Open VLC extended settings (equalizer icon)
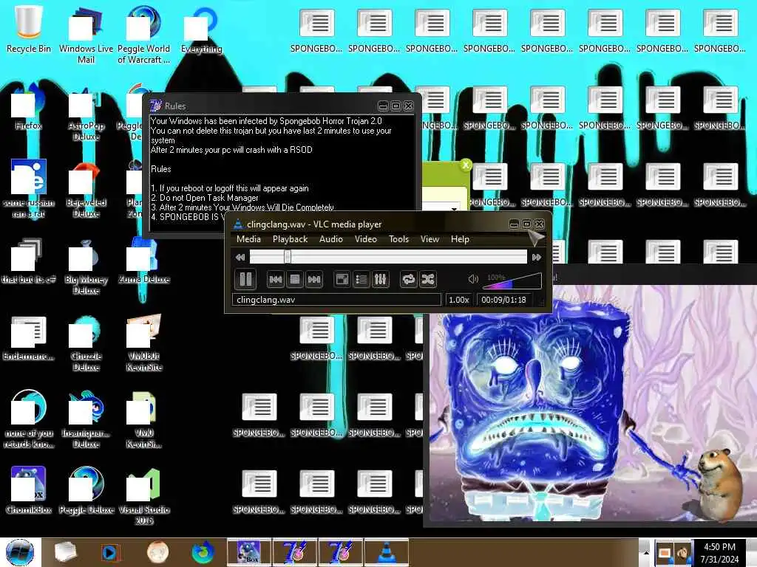Viewport: 757px width, 567px height. [x=381, y=280]
